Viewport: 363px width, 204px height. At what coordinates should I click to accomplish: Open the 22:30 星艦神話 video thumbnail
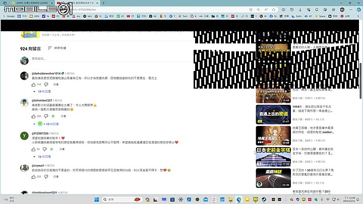(x=273, y=178)
